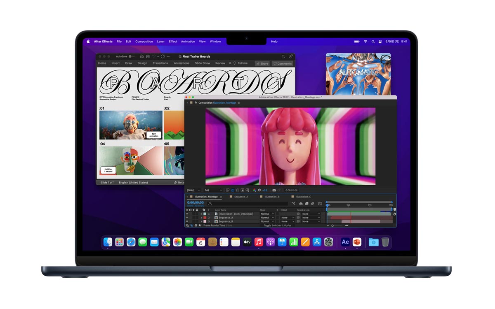Viewport: 495px width, 309px height.
Task: Switch to Transitions tab in PowerPoint
Action: pos(160,63)
